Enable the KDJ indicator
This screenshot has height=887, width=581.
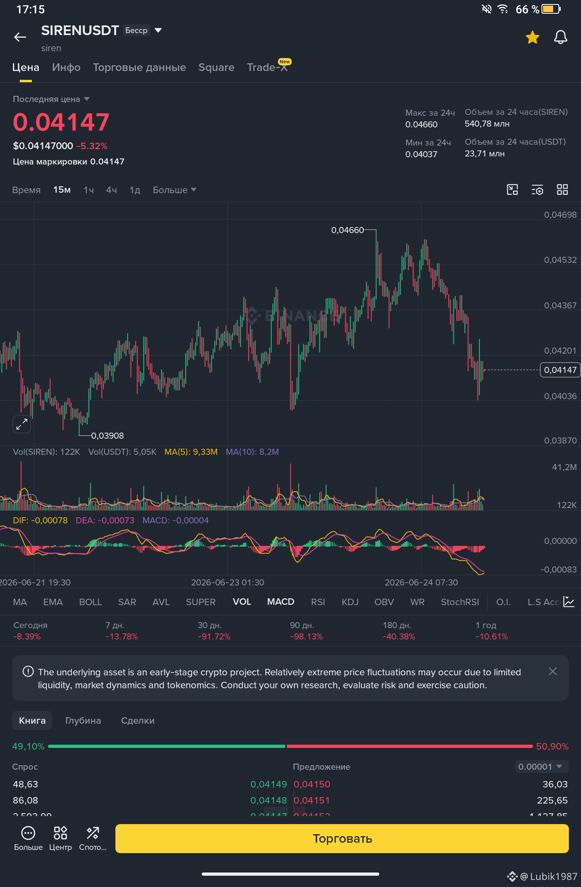click(x=350, y=602)
